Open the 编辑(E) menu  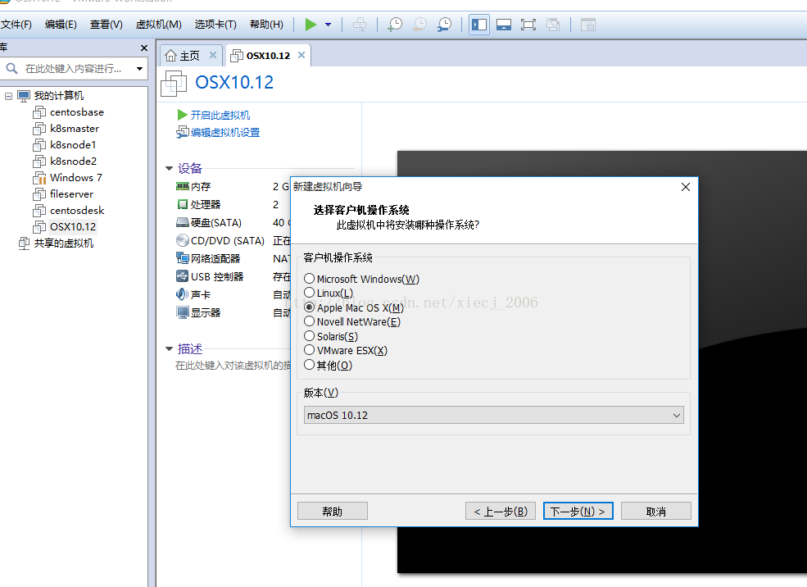(61, 25)
